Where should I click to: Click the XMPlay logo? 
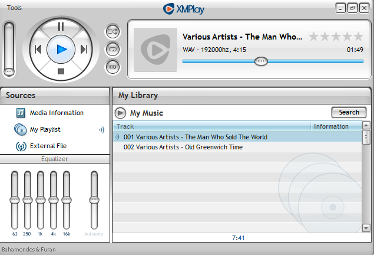point(184,9)
